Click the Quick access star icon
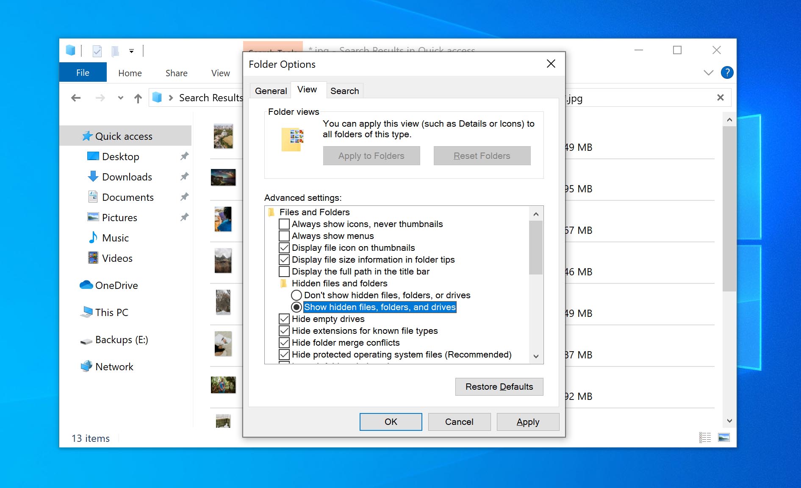Viewport: 801px width, 488px height. point(87,136)
